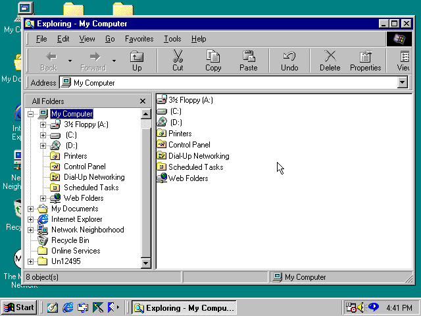Select Scheduled Tasks icon in right pane
The height and width of the screenshot is (316, 421).
(x=161, y=167)
